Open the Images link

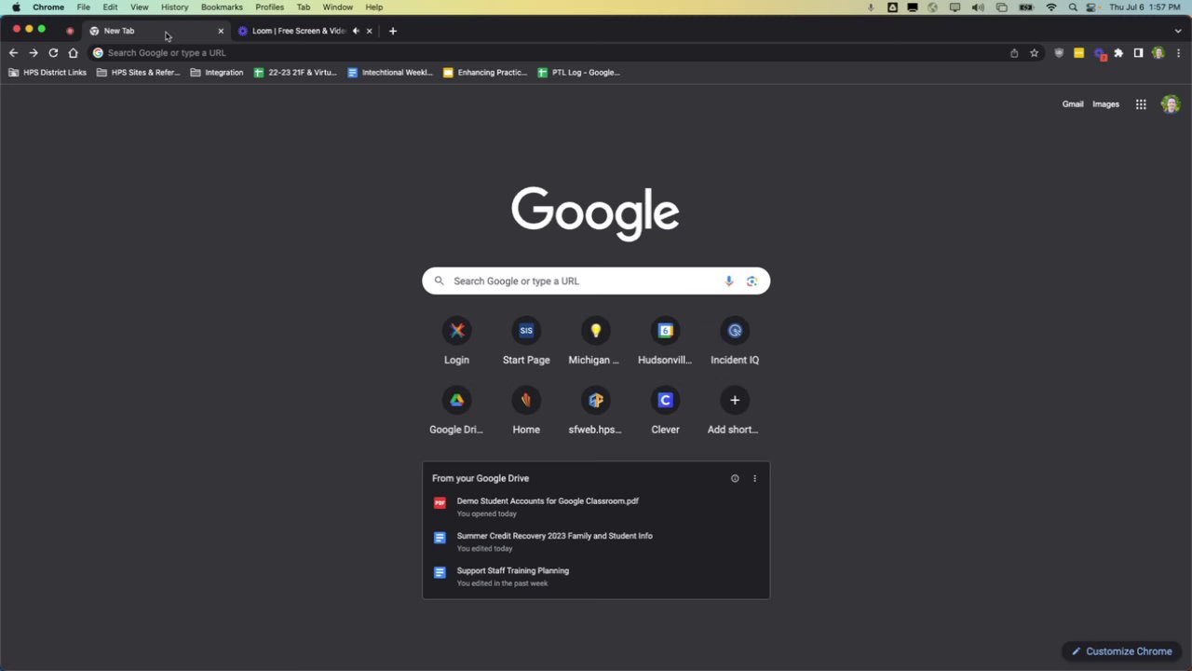pyautogui.click(x=1105, y=104)
